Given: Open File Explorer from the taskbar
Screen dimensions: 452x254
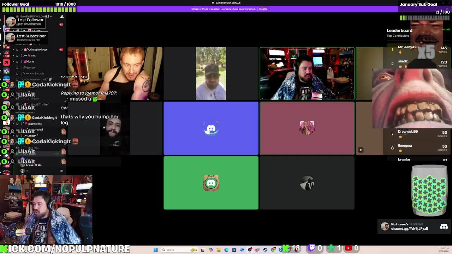Looking at the screenshot, I should pyautogui.click(x=219, y=250).
